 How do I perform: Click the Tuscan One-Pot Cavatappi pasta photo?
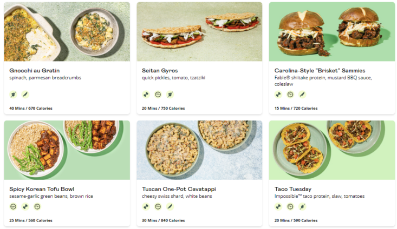pyautogui.click(x=199, y=150)
